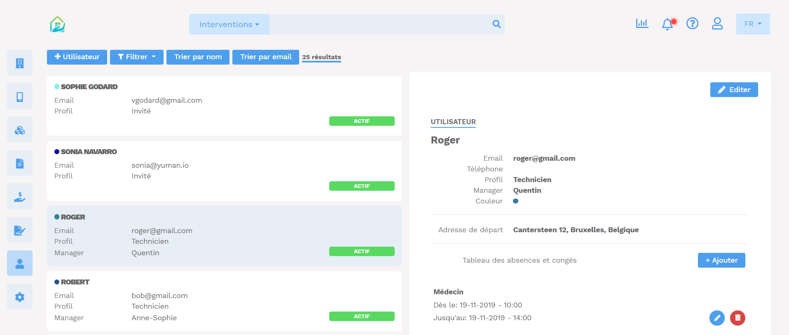Viewport: 789px width, 335px height.
Task: Click the search magnifier icon
Action: 496,24
